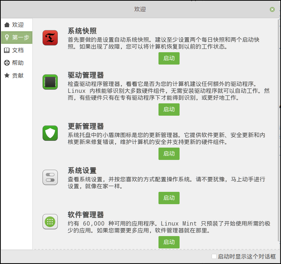Image resolution: width=281 pixels, height=264 pixels.
Task: Launch 更新管理器 with its 启动 button
Action: coord(169,154)
